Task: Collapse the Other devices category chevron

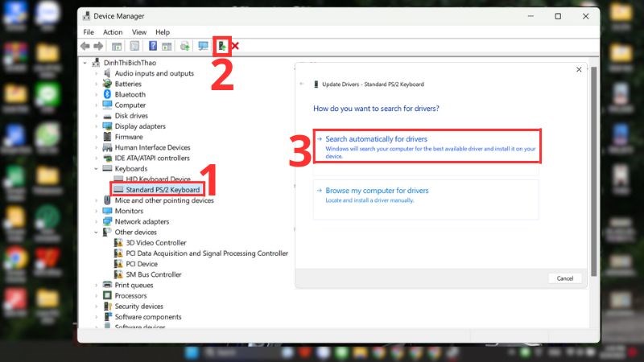Action: click(96, 232)
